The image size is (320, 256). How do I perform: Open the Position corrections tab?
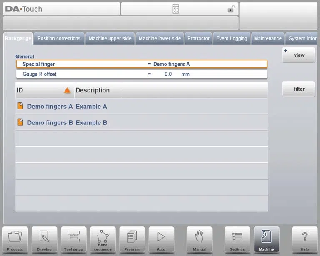[59, 38]
